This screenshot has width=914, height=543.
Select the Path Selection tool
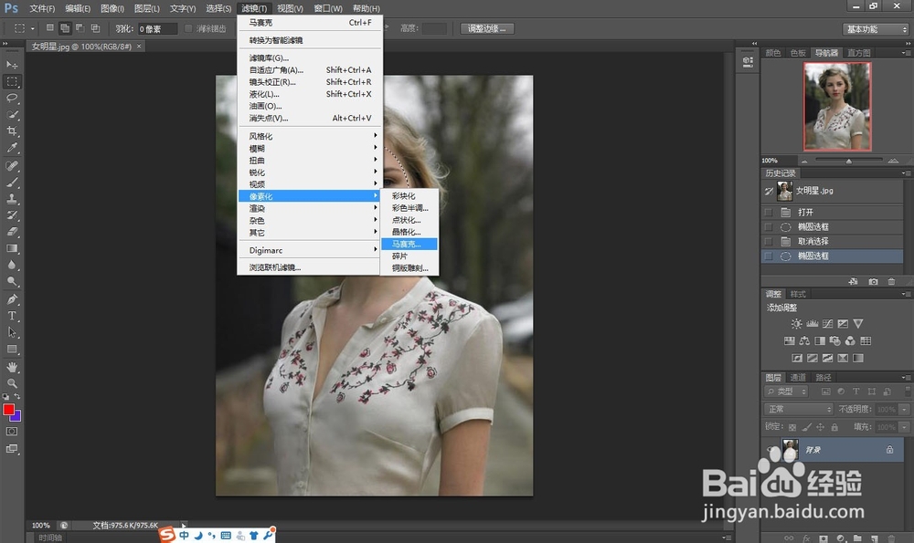pos(12,332)
